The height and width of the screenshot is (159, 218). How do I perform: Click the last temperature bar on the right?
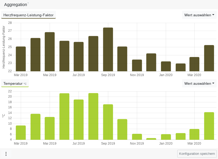(209, 126)
